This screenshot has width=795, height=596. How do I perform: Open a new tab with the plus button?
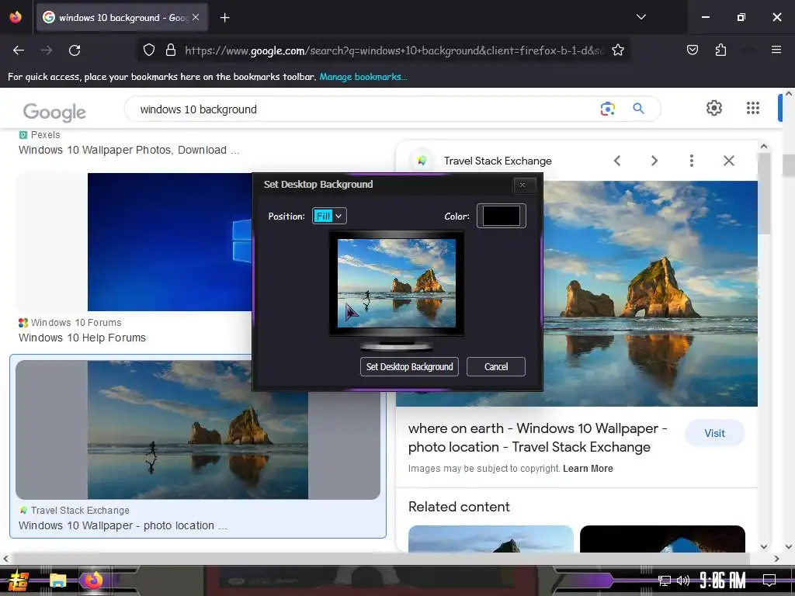(x=224, y=18)
